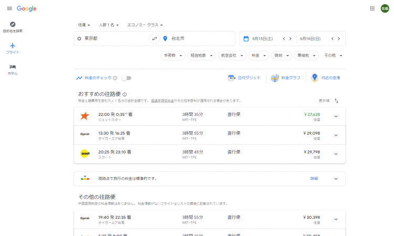
Task: Expand the ¥29,798 Scoot flight details
Action: [x=336, y=154]
